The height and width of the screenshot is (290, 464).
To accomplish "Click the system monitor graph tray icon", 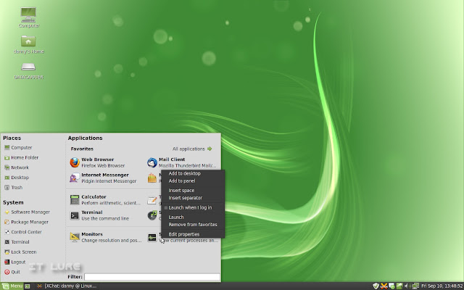I will [x=399, y=286].
